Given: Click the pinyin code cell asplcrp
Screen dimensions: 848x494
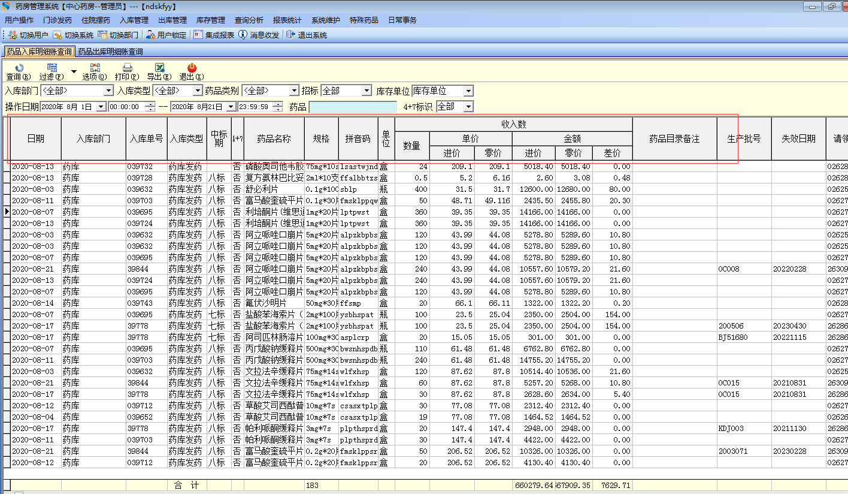Looking at the screenshot, I should tap(358, 337).
